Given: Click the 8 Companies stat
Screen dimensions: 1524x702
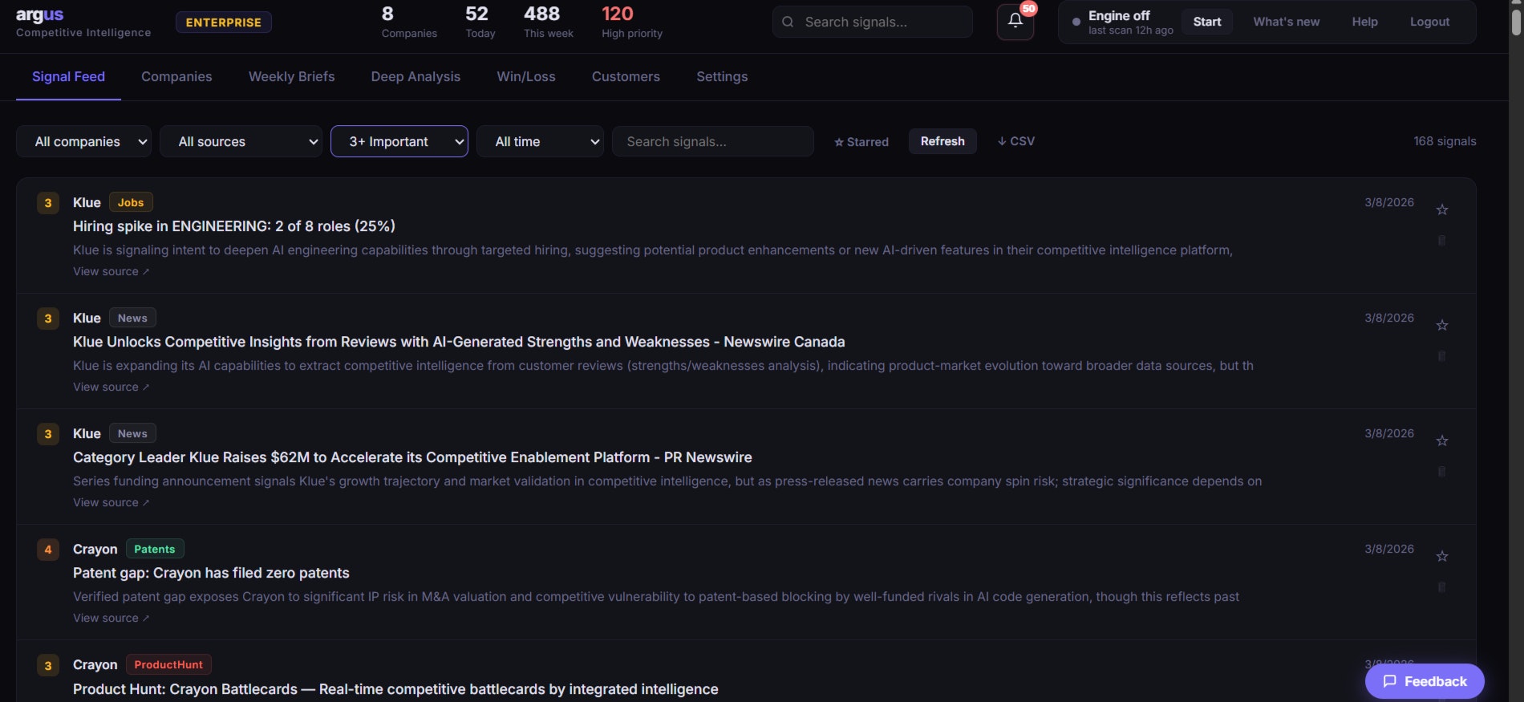Looking at the screenshot, I should (x=409, y=22).
